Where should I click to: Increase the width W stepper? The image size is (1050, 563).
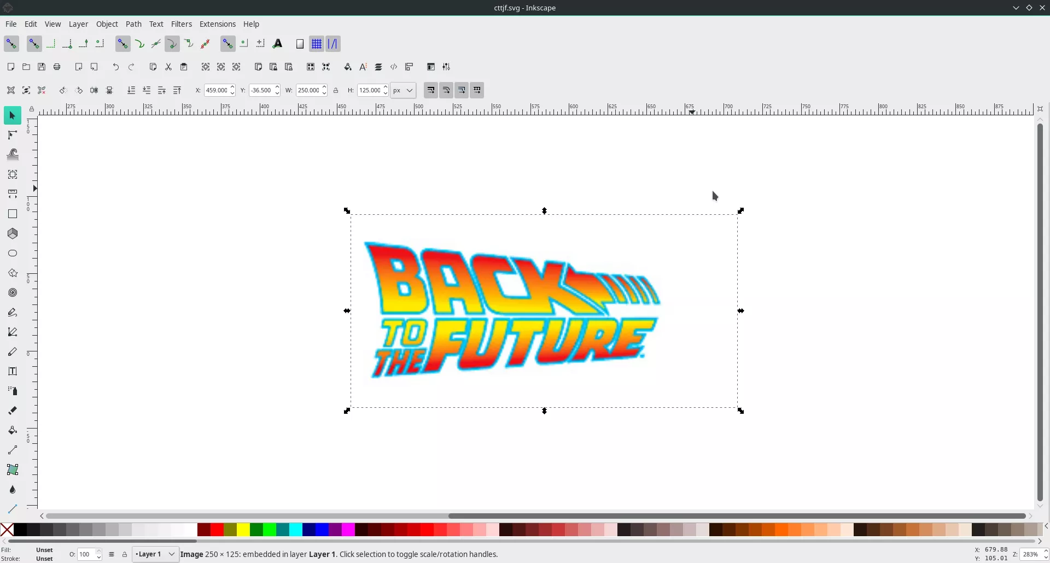pos(324,87)
